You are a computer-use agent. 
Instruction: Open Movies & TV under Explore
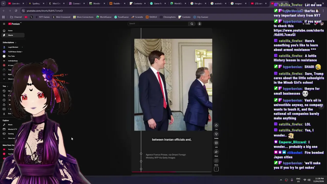12,129
